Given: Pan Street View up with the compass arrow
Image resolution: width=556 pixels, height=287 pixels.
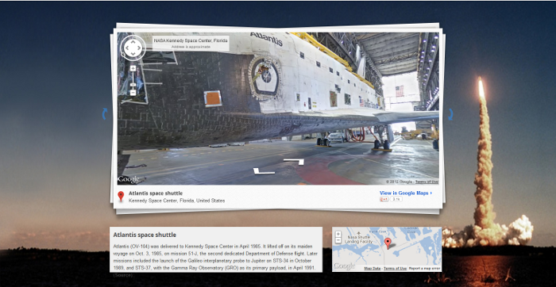Looking at the screenshot, I should click(133, 42).
